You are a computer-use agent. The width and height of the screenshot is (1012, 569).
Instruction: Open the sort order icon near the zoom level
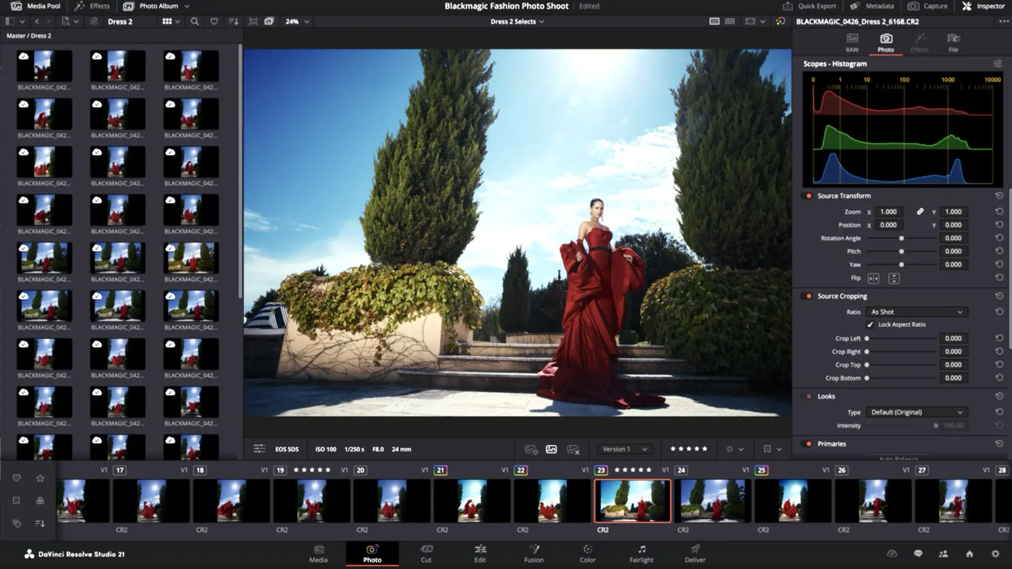pyautogui.click(x=232, y=22)
